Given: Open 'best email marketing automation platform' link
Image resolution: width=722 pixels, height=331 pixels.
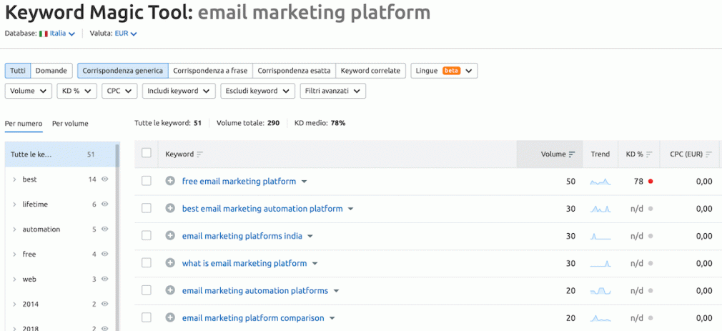Looking at the screenshot, I should click(262, 209).
